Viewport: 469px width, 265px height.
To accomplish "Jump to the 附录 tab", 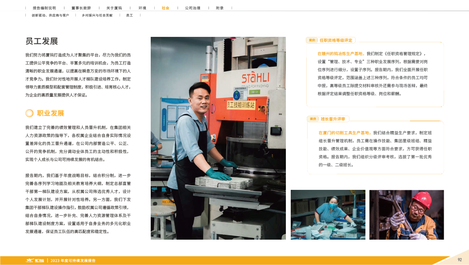I will point(220,8).
